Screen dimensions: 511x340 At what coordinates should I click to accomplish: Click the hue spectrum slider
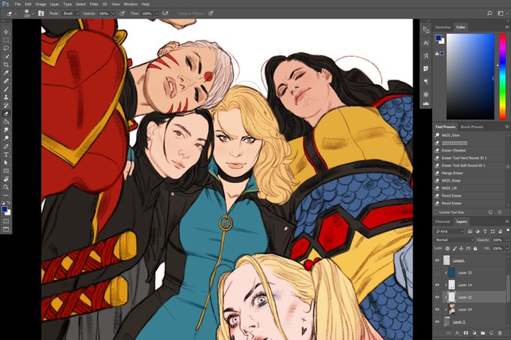tap(503, 77)
